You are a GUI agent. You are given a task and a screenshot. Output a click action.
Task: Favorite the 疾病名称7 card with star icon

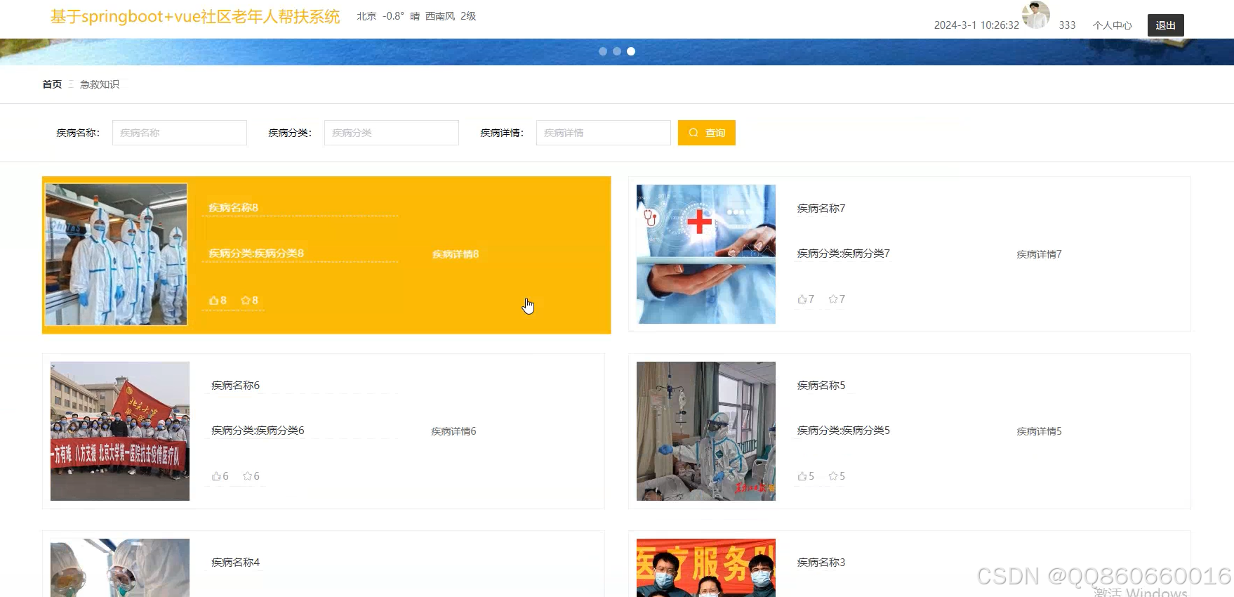pyautogui.click(x=833, y=299)
